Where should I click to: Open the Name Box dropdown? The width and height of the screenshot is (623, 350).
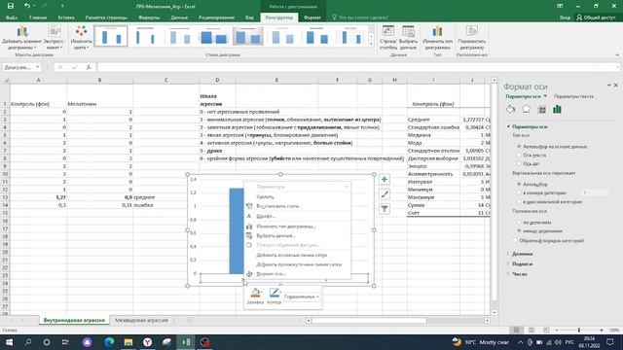[x=37, y=67]
